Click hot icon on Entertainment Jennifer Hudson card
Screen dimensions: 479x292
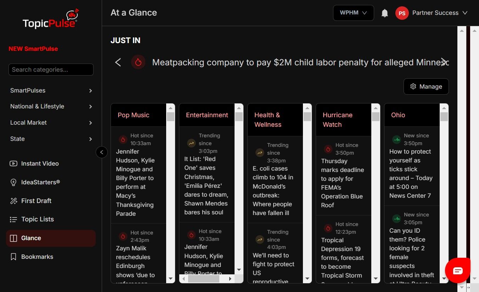click(191, 235)
